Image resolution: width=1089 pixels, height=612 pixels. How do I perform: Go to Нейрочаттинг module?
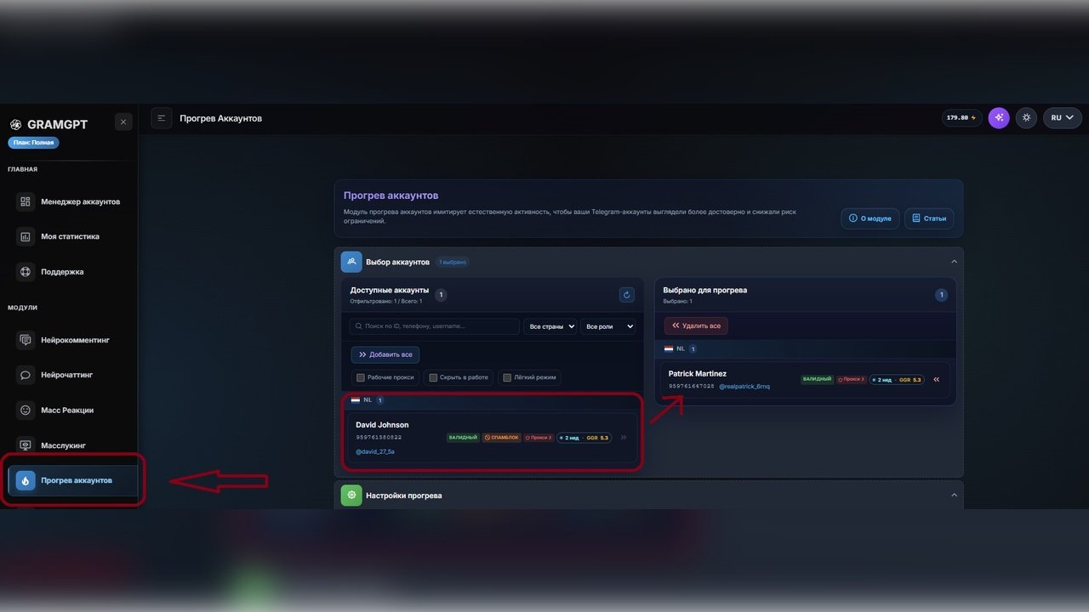pos(69,375)
